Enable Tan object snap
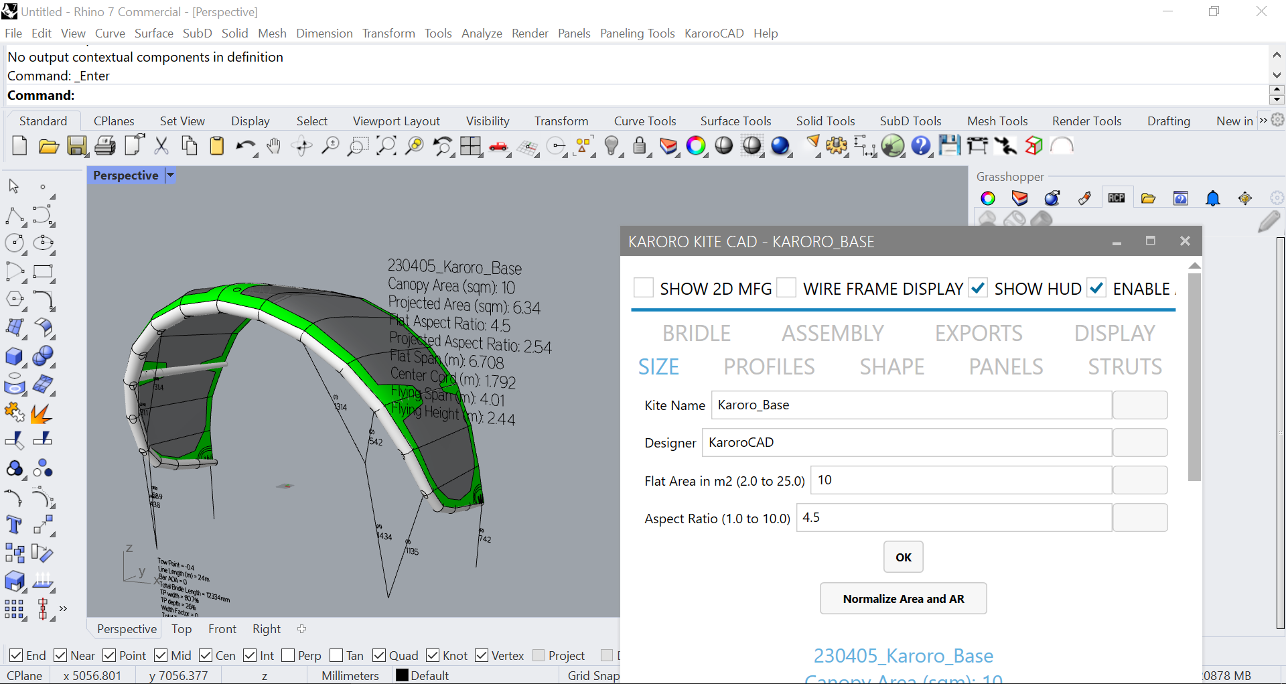The image size is (1286, 684). [336, 655]
